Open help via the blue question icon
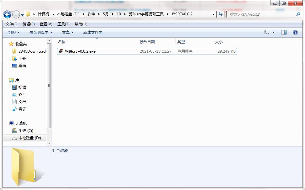 click(x=295, y=32)
